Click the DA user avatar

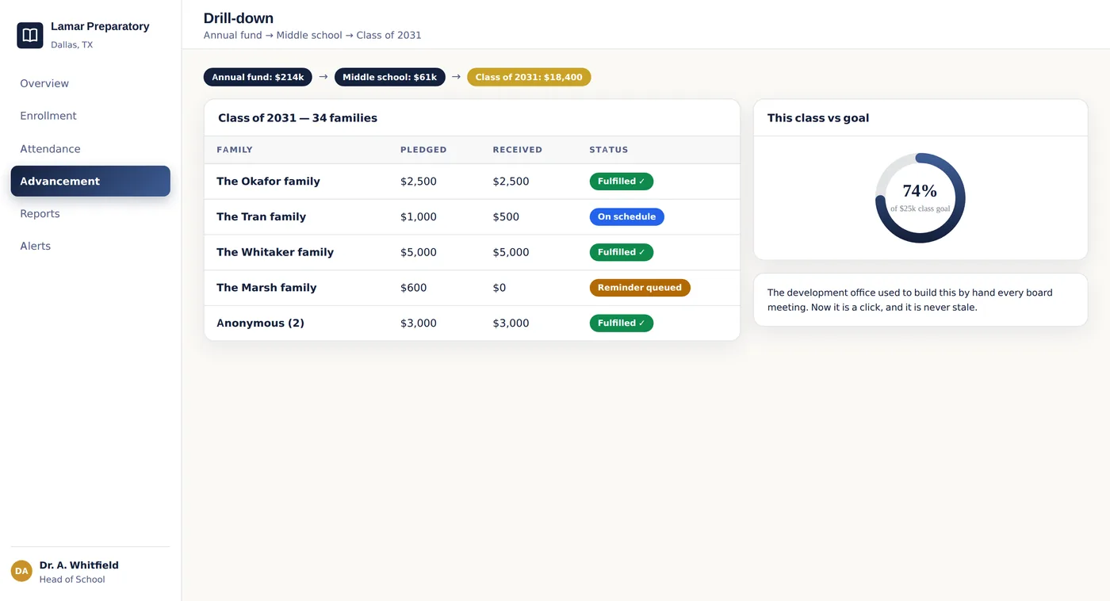(x=21, y=571)
